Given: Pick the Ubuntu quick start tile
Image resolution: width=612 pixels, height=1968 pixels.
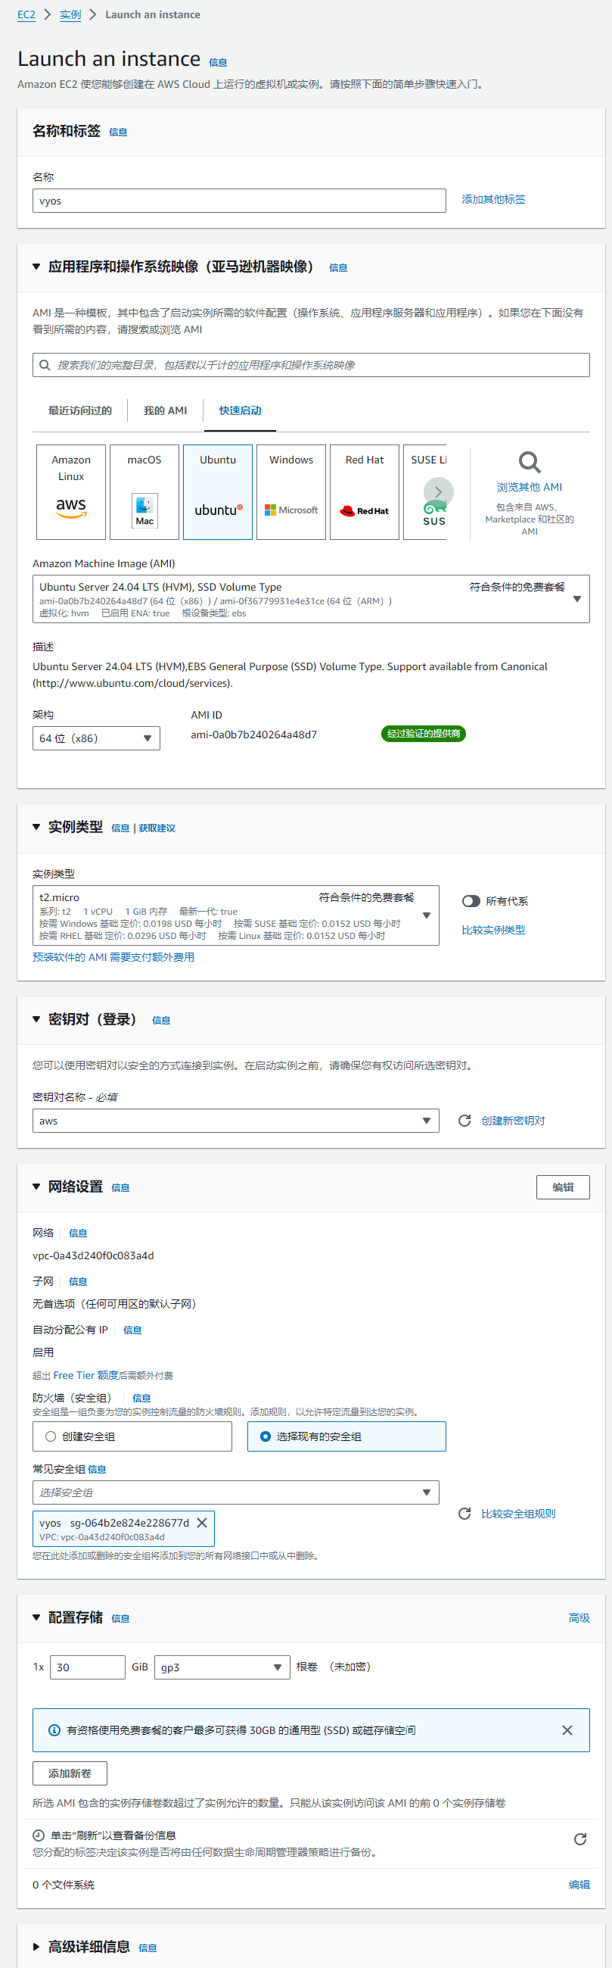Looking at the screenshot, I should [x=217, y=492].
